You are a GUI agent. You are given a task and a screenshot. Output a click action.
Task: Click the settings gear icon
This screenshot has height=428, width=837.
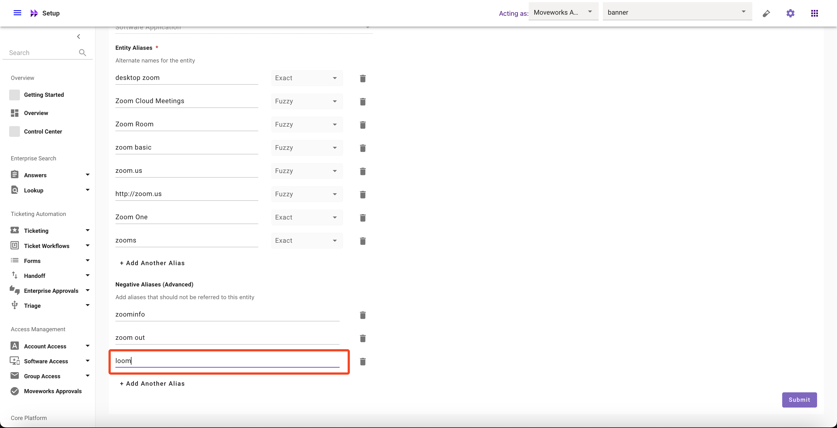click(x=790, y=13)
